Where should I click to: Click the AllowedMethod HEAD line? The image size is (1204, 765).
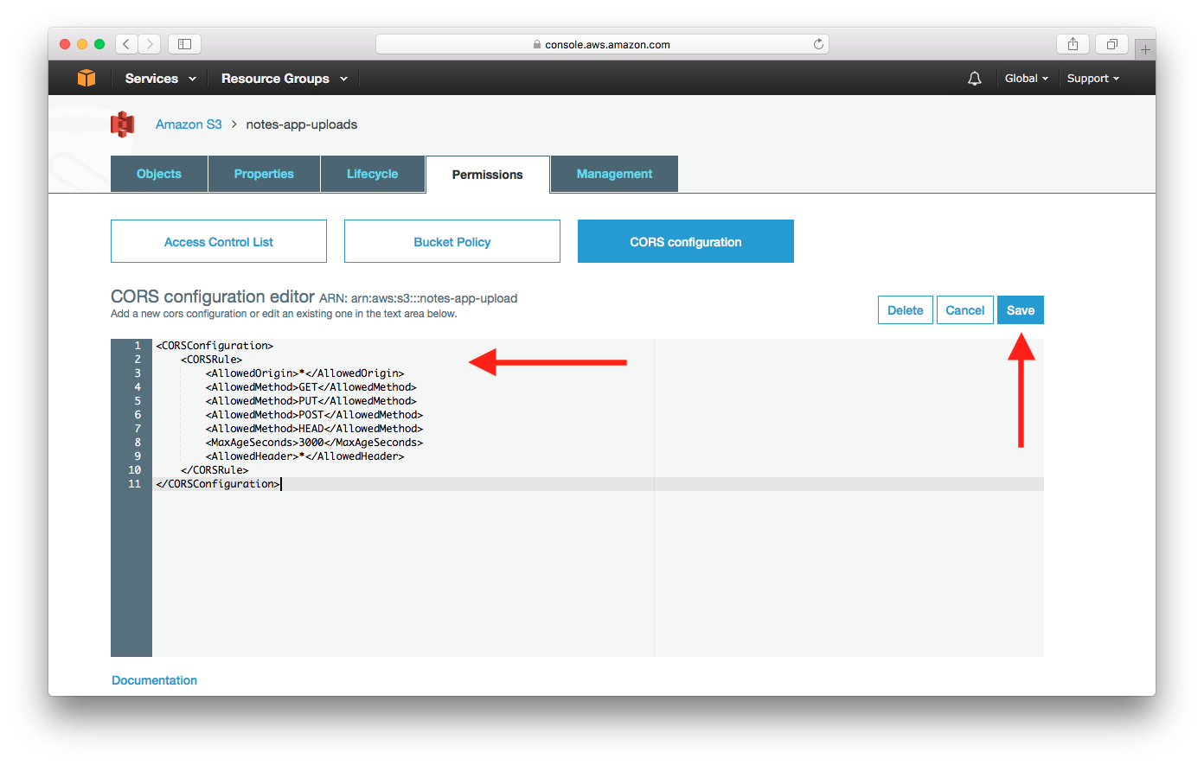pos(315,429)
